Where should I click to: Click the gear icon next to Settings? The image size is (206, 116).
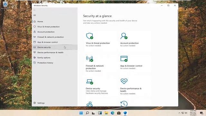[x=35, y=103]
